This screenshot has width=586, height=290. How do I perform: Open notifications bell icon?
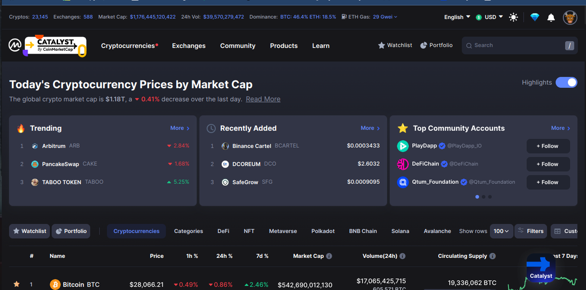(x=551, y=18)
